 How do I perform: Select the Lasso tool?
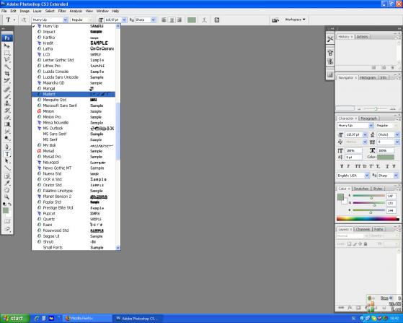click(x=7, y=60)
